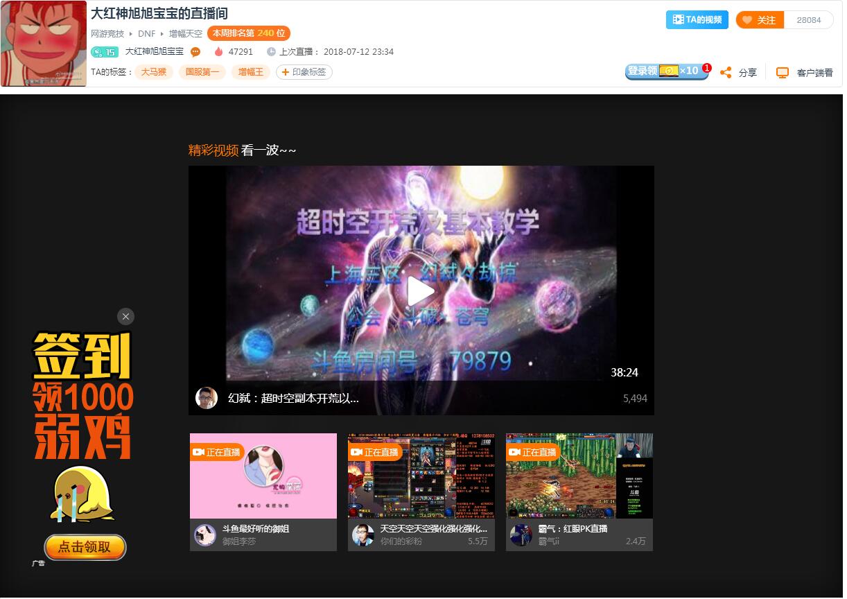Viewport: 847px width, 599px height.
Task: Click the streamer name 你们的彩粉
Action: [401, 541]
